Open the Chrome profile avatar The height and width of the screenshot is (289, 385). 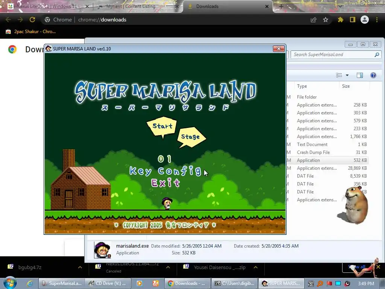[x=365, y=20]
